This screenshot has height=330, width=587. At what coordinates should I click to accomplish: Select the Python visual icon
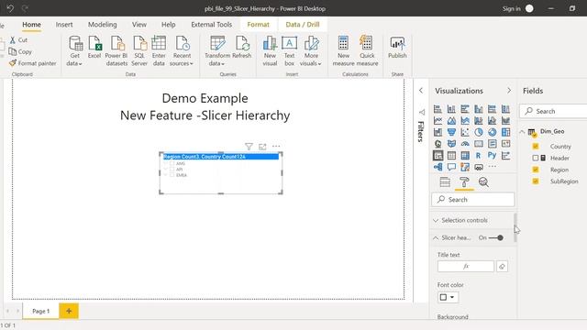point(492,155)
